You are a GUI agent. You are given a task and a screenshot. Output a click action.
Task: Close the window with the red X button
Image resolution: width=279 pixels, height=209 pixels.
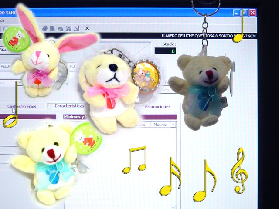pos(252,13)
